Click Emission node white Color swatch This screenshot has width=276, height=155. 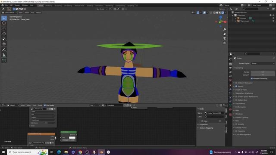click(x=72, y=138)
